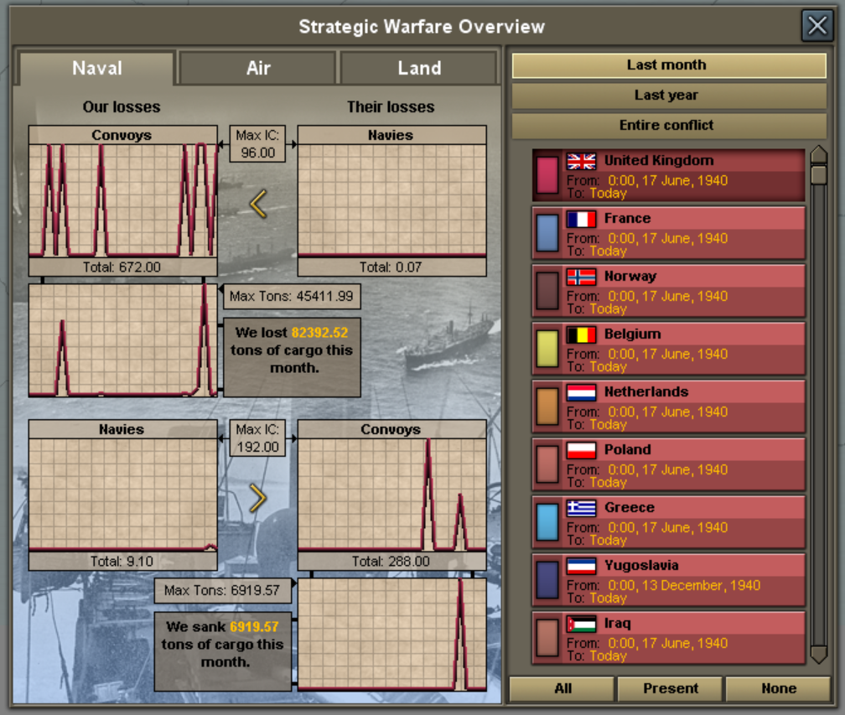Image resolution: width=845 pixels, height=715 pixels.
Task: Toggle the Norway country entry
Action: [x=669, y=290]
